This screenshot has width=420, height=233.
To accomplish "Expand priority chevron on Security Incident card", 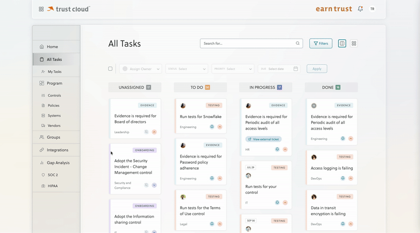I will pyautogui.click(x=154, y=185).
